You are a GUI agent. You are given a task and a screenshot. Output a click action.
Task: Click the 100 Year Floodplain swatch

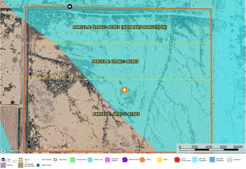[196, 159]
